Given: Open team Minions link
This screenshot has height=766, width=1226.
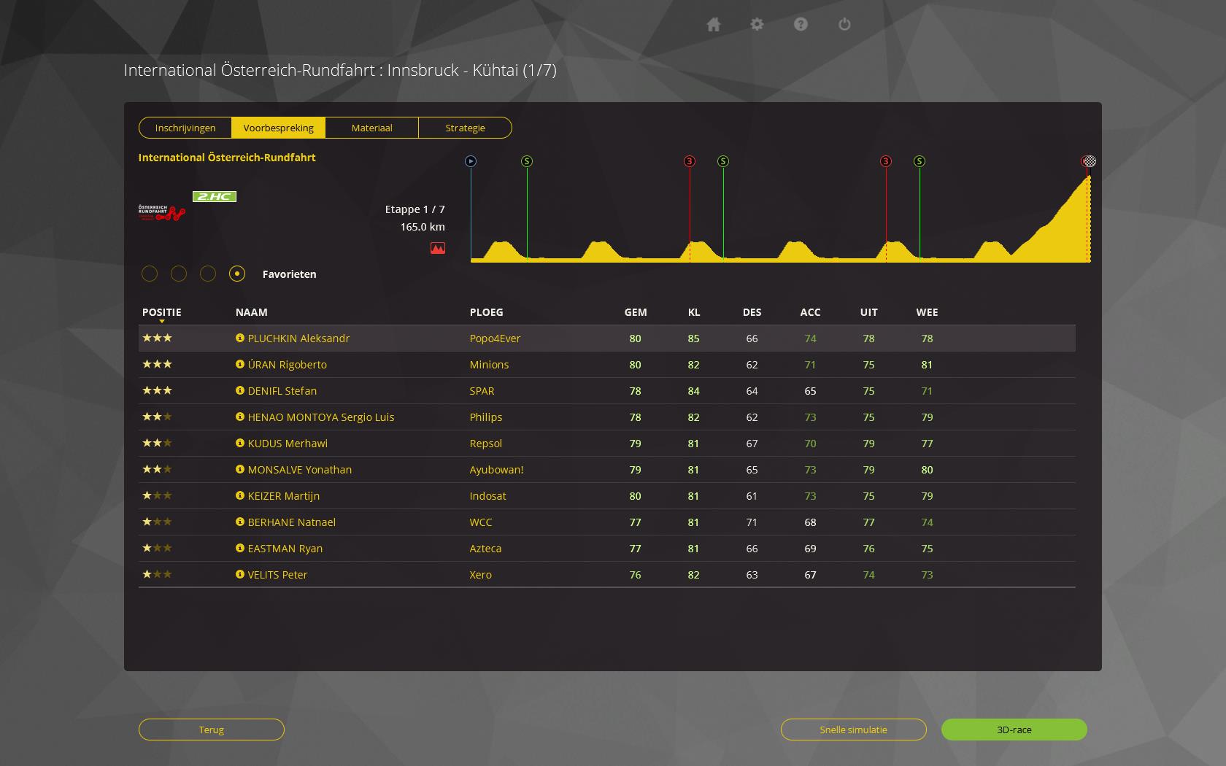Looking at the screenshot, I should (x=489, y=365).
